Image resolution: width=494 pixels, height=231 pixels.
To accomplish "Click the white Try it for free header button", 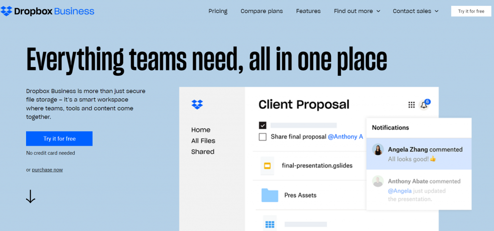I will 471,11.
